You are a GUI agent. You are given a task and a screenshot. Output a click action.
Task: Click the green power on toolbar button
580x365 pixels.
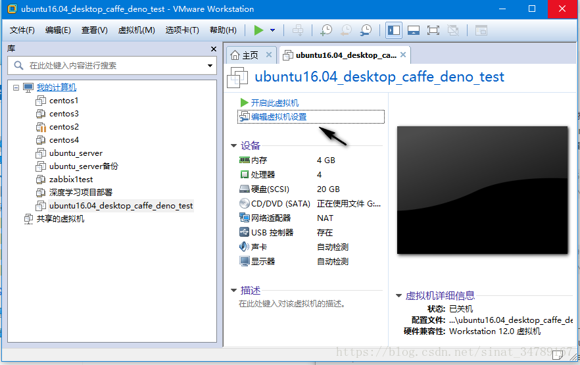[258, 30]
